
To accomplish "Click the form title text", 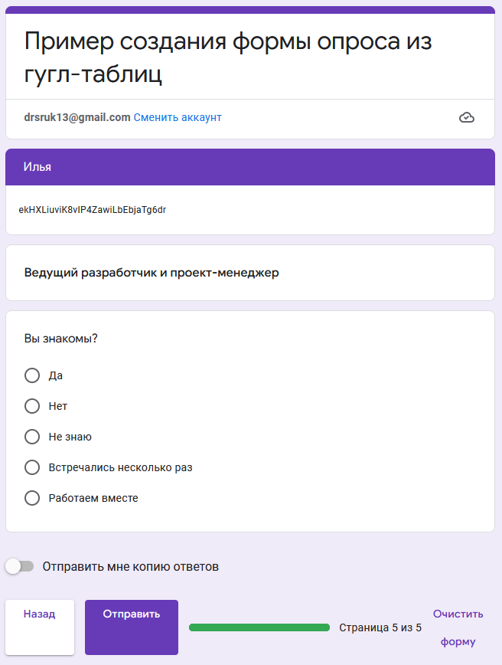I will pyautogui.click(x=228, y=57).
